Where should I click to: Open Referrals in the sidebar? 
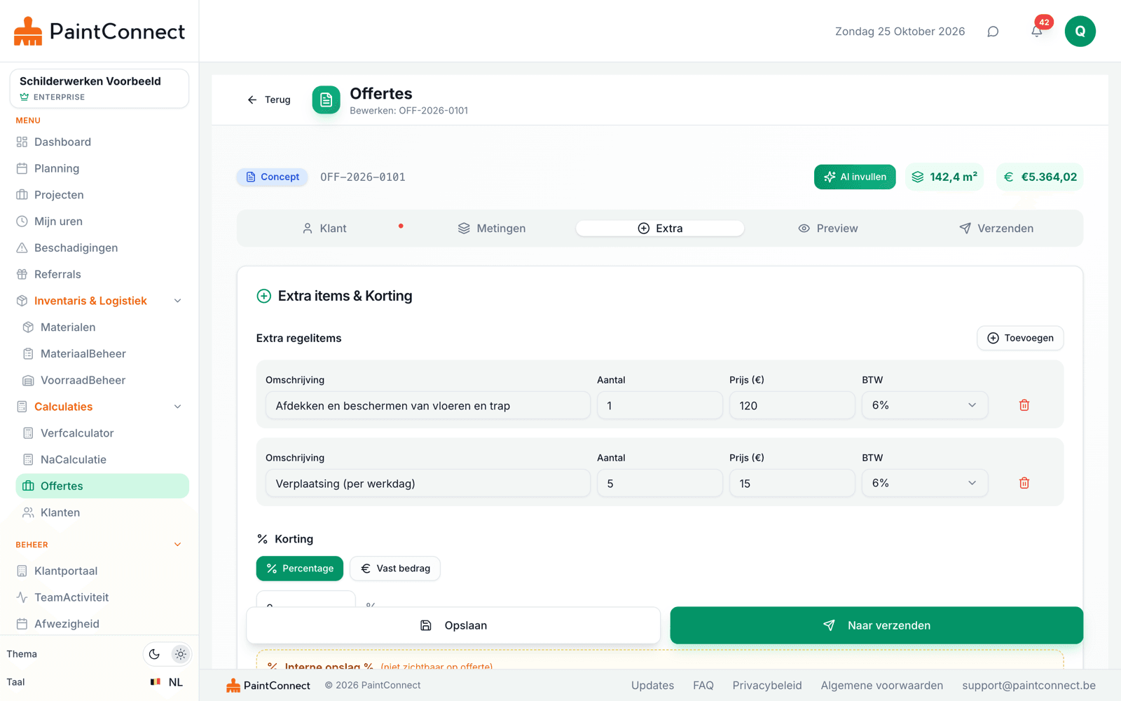tap(102, 275)
